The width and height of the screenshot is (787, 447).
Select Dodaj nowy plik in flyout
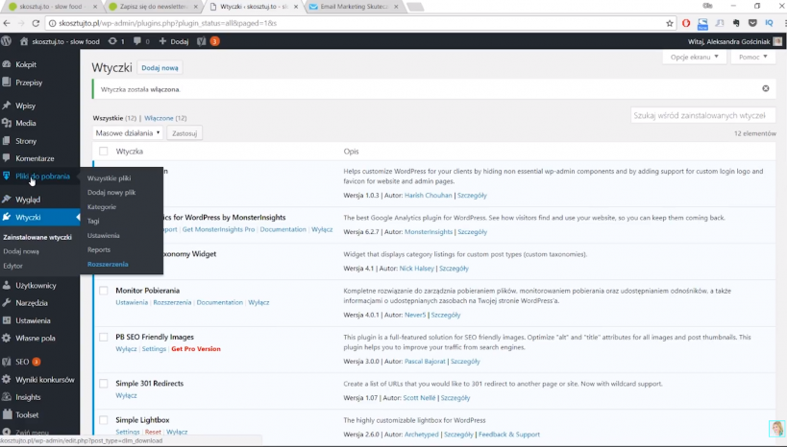[x=111, y=193]
